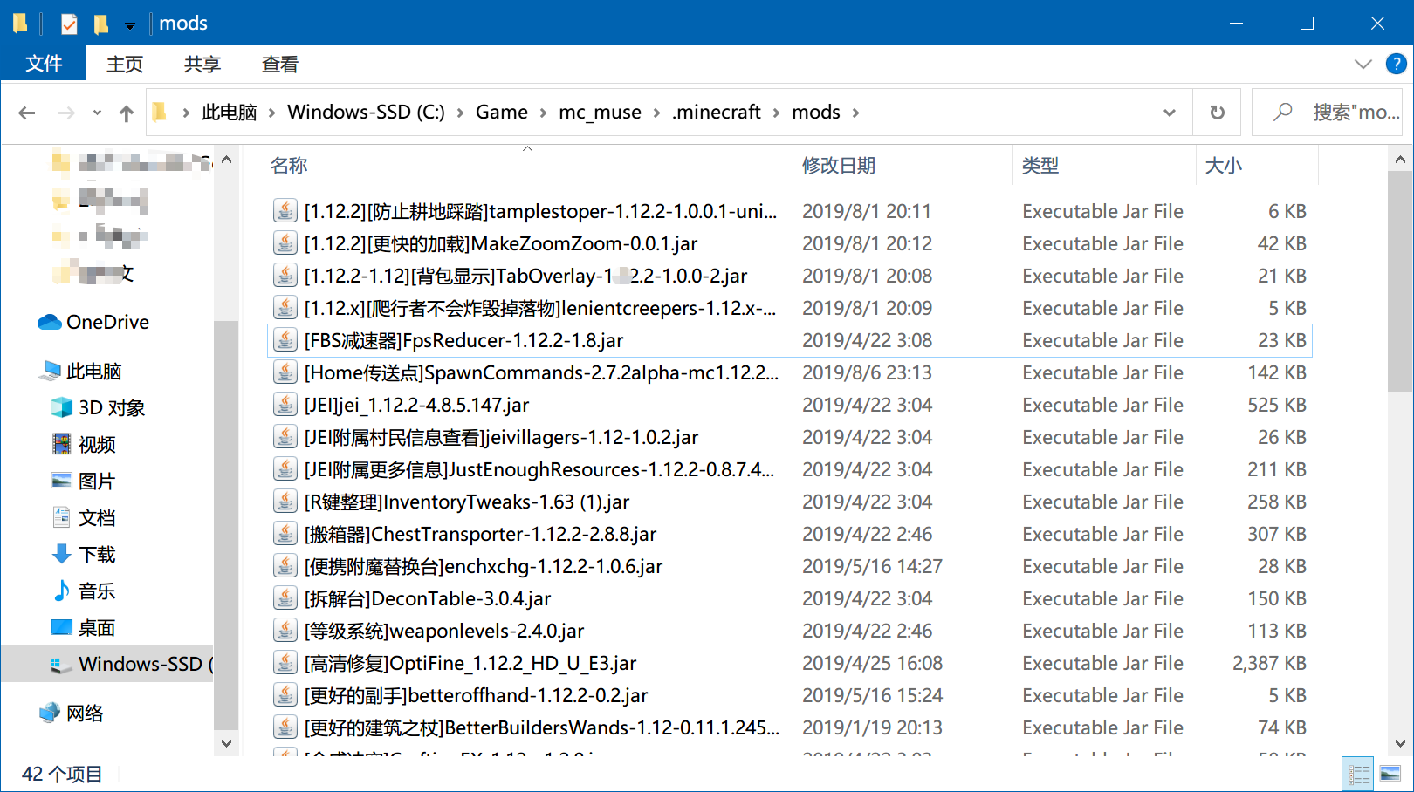Go up one level with the up arrow
This screenshot has width=1414, height=792.
click(x=126, y=112)
